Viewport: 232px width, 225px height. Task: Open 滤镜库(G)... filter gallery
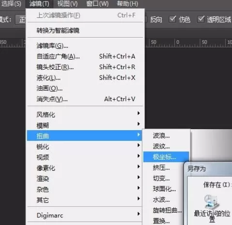click(x=85, y=46)
